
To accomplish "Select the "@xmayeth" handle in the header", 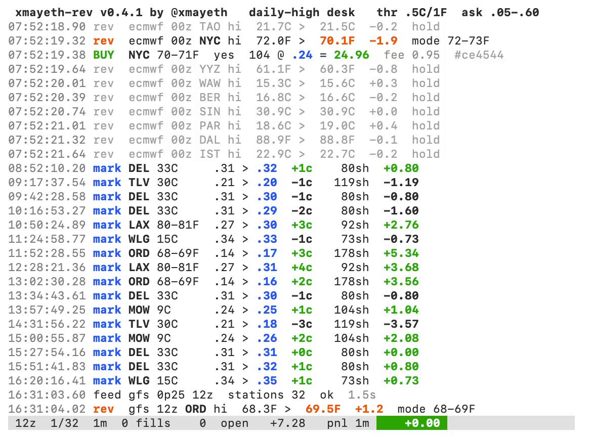I will (x=199, y=12).
